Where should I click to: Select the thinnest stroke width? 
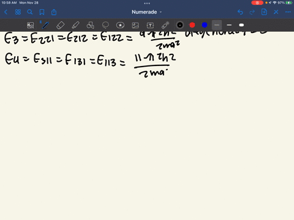(x=217, y=25)
